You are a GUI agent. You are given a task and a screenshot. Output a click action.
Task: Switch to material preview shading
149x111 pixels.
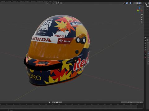click(139, 3)
